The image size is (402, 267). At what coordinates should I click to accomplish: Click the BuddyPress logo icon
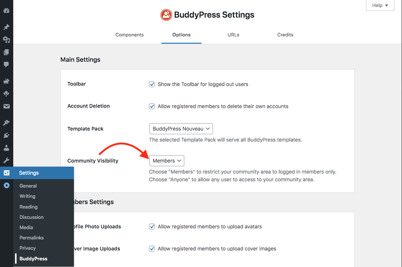tap(166, 15)
